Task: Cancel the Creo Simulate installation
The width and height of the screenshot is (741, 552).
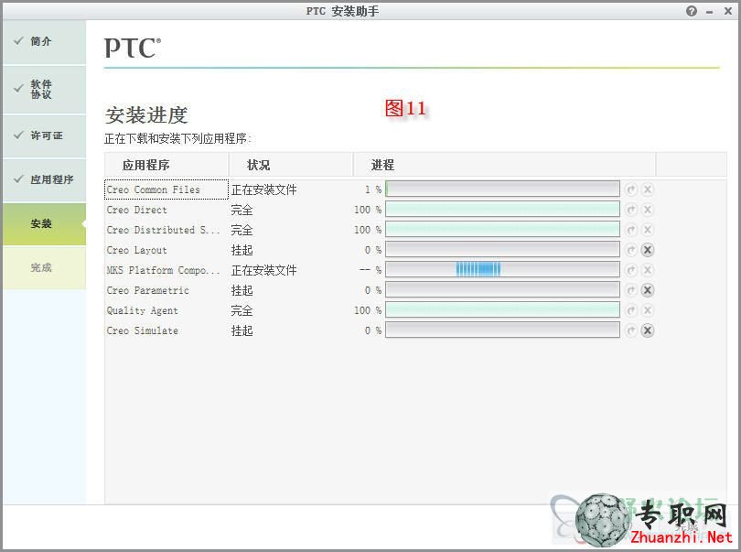Action: tap(648, 330)
